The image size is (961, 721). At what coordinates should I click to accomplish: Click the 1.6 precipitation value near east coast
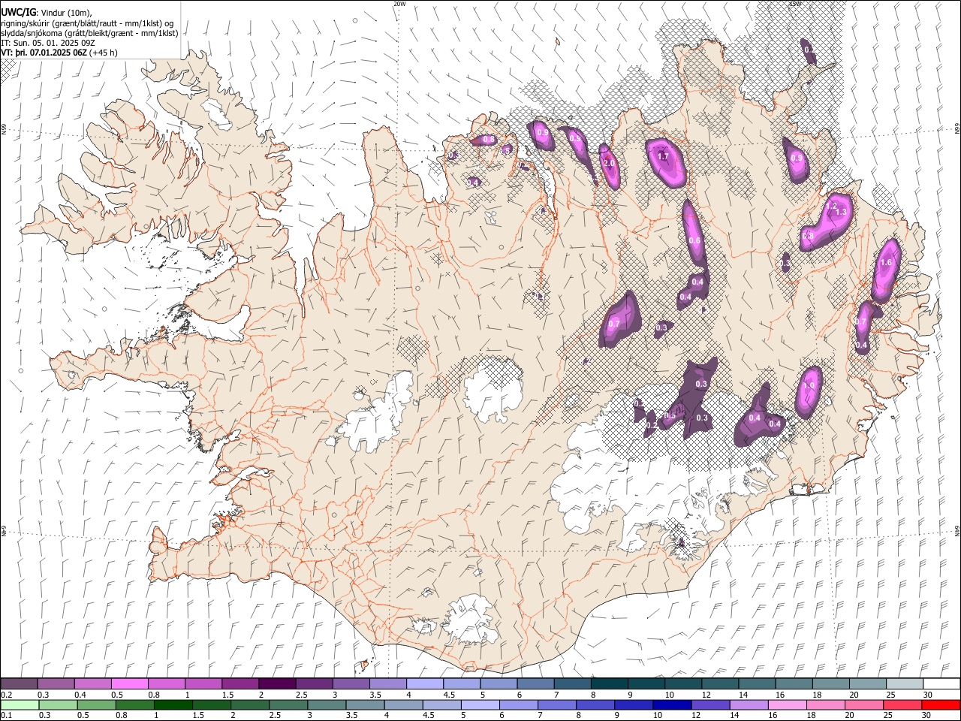(886, 263)
